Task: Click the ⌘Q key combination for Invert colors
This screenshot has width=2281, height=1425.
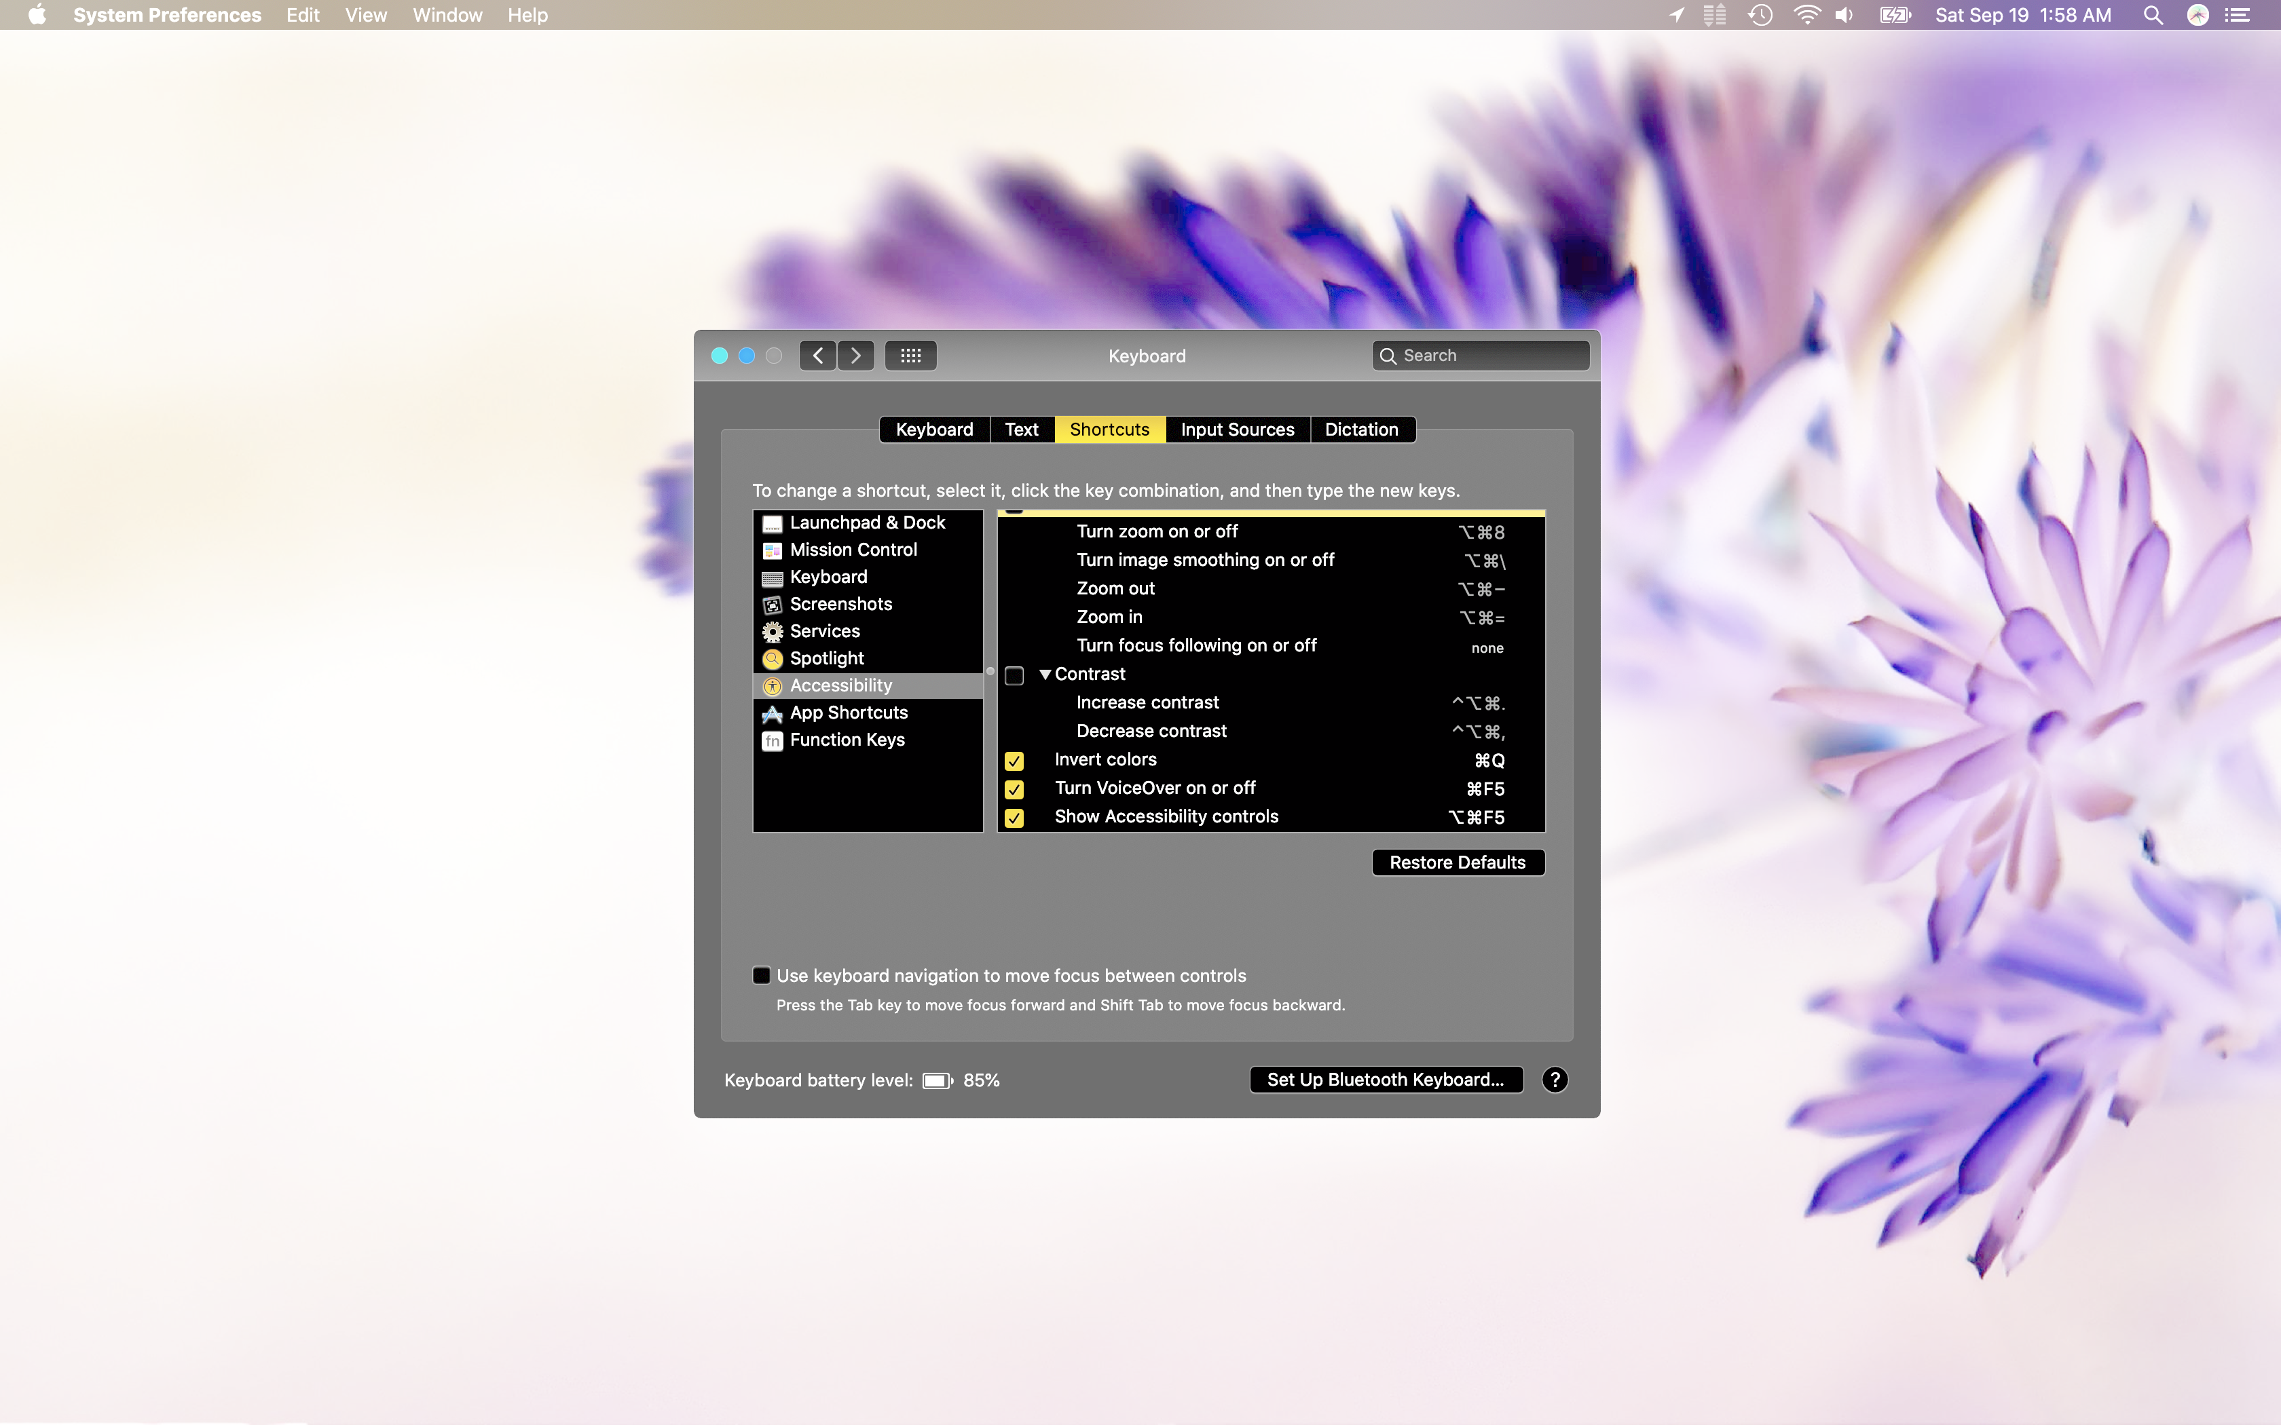Action: [1489, 761]
